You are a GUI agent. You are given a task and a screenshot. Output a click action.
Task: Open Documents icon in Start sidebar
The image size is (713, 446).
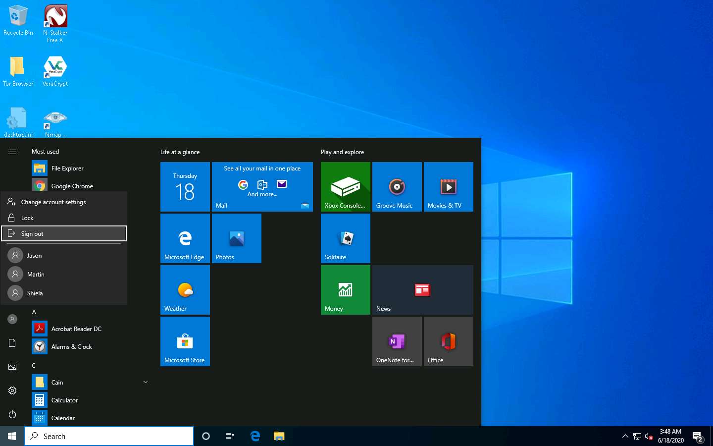[x=12, y=343]
